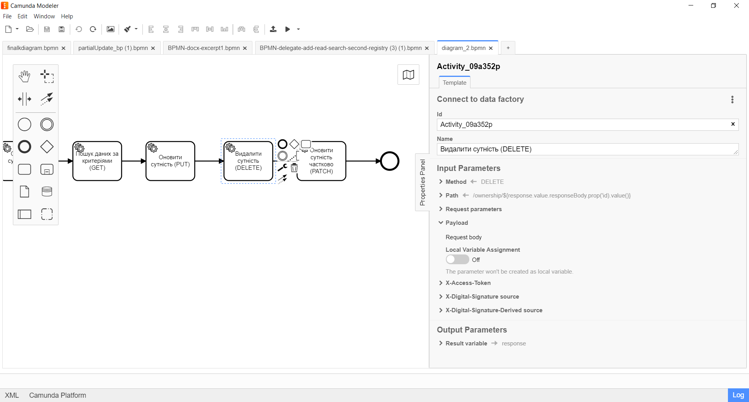
Task: Delete selected task using trash icon
Action: 295,168
